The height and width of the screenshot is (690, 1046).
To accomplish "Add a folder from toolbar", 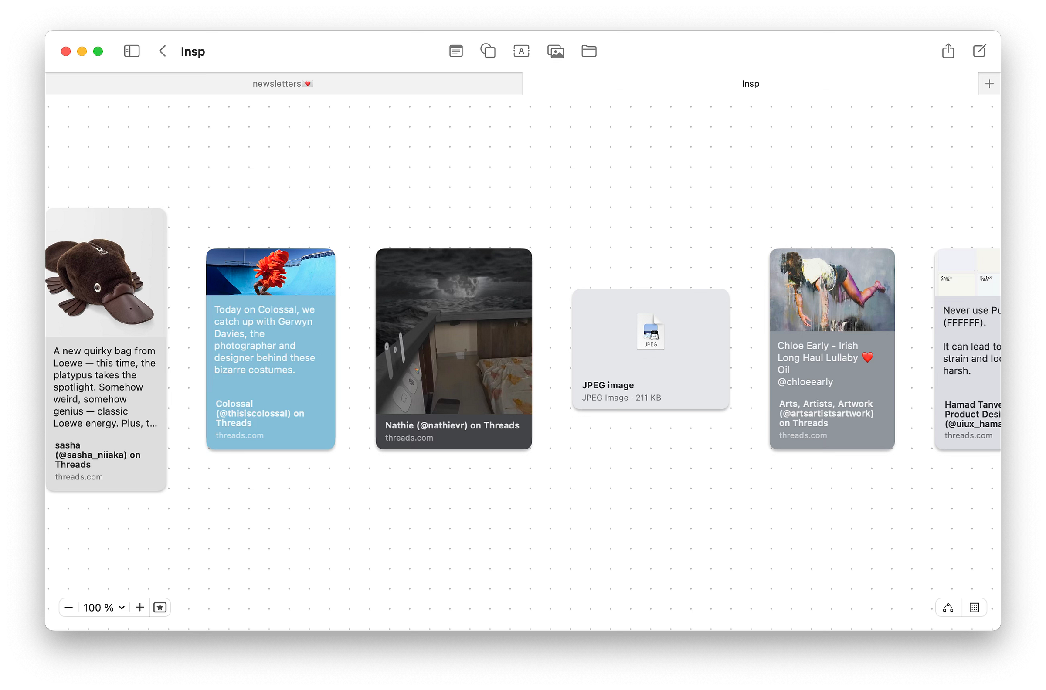I will click(588, 51).
